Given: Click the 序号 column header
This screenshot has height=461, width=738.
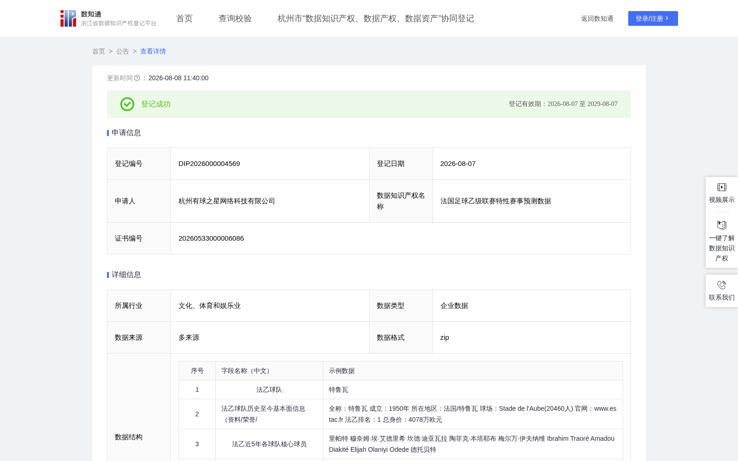Looking at the screenshot, I should pos(197,371).
